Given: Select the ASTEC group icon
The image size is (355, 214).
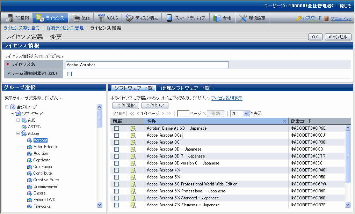Looking at the screenshot, I should tap(24, 127).
